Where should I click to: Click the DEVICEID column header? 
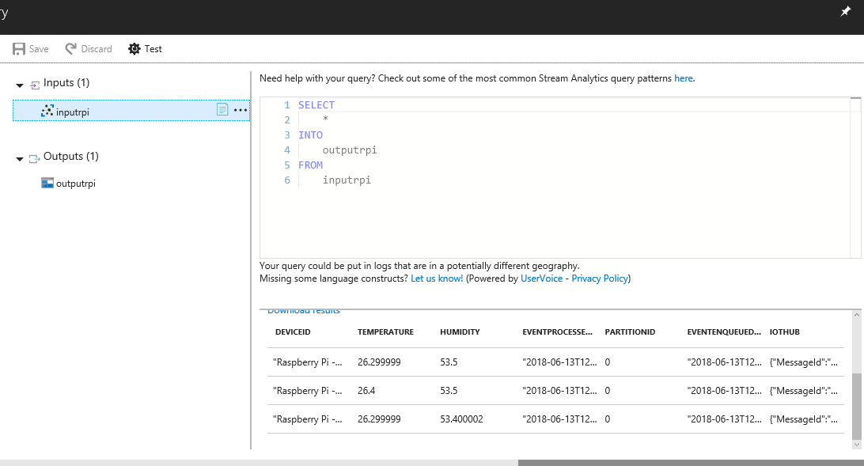coord(293,332)
